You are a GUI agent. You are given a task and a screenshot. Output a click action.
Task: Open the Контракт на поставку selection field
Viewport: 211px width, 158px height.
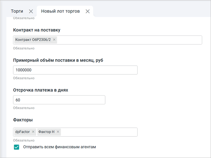pyautogui.click(x=128, y=40)
